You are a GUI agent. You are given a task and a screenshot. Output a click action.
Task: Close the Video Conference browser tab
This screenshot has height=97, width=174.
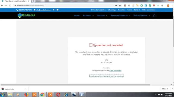pos(29,1)
